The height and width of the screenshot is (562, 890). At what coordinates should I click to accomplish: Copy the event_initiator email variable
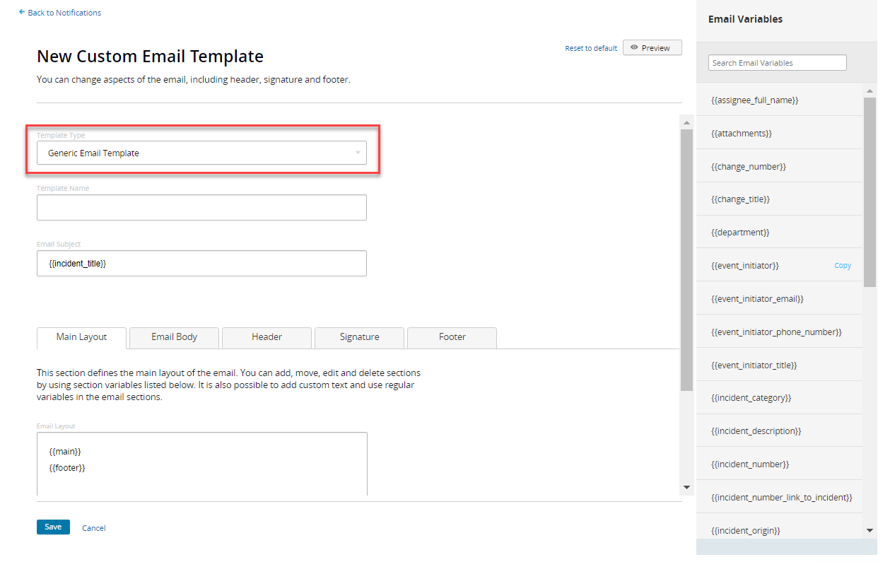843,265
